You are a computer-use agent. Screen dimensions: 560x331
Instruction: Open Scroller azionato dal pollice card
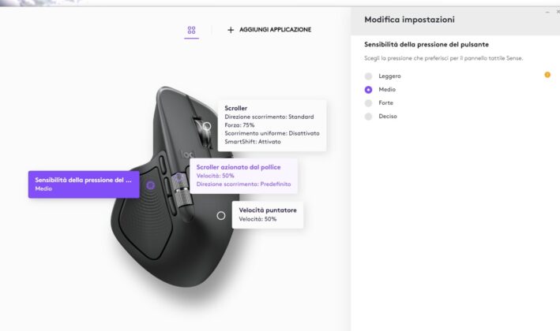[243, 176]
